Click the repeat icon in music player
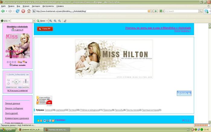Image resolution: width=211 pixels, height=132 pixels. coord(8,80)
